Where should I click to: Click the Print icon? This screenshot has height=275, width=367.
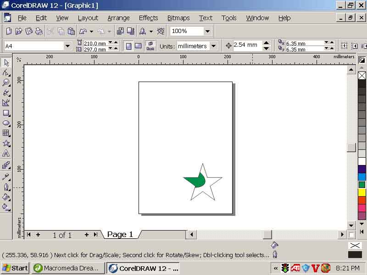tap(39, 31)
